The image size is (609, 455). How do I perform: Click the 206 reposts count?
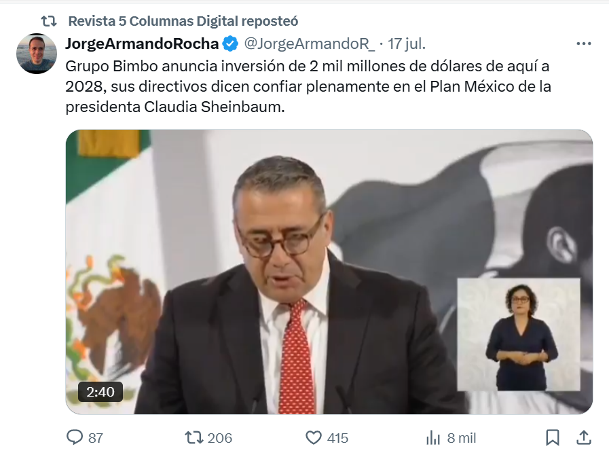point(220,438)
